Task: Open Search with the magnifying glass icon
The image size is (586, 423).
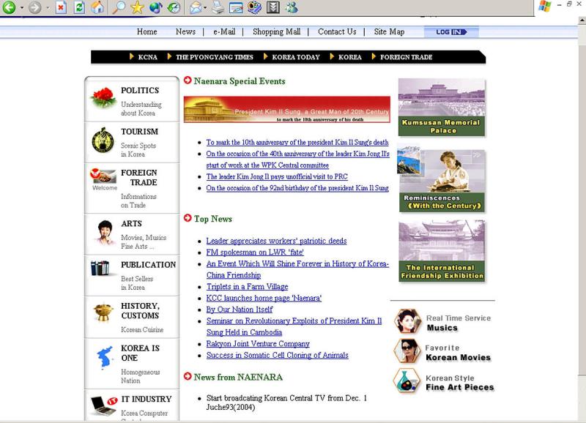Action: (119, 7)
